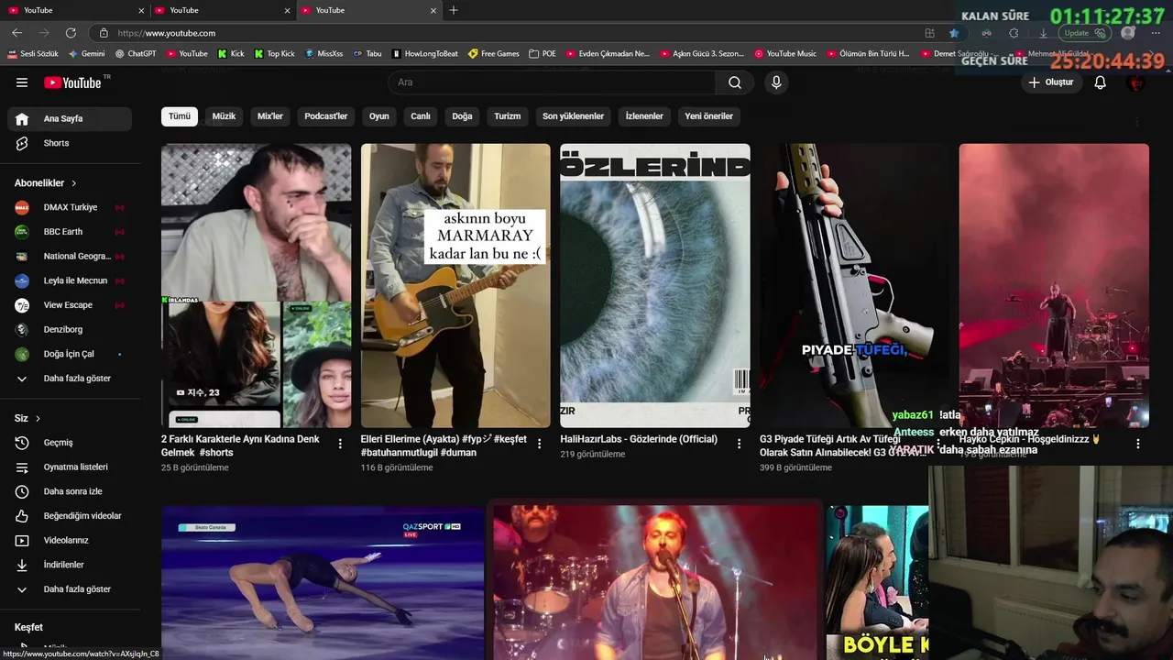Open title HaliHazırLabs - Gözlerinde (Official)
The width and height of the screenshot is (1173, 660).
click(x=639, y=439)
